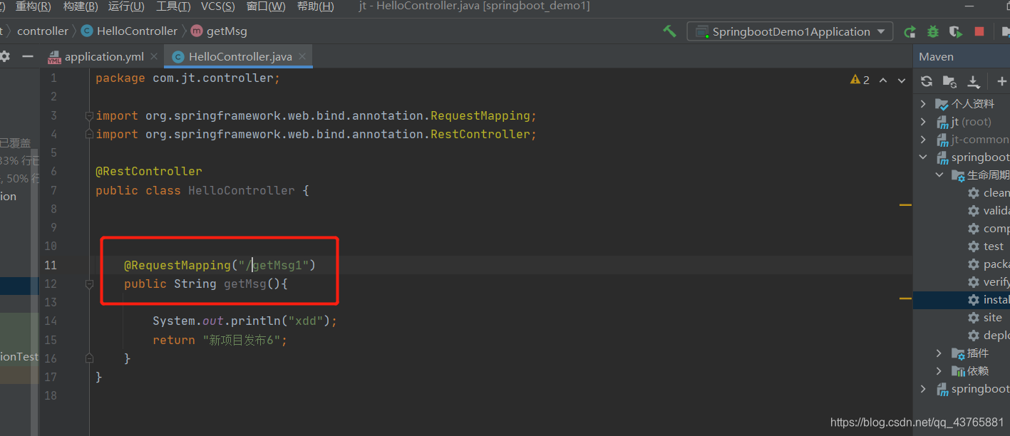
Task: Click the getMsg method breadcrumb
Action: [219, 31]
